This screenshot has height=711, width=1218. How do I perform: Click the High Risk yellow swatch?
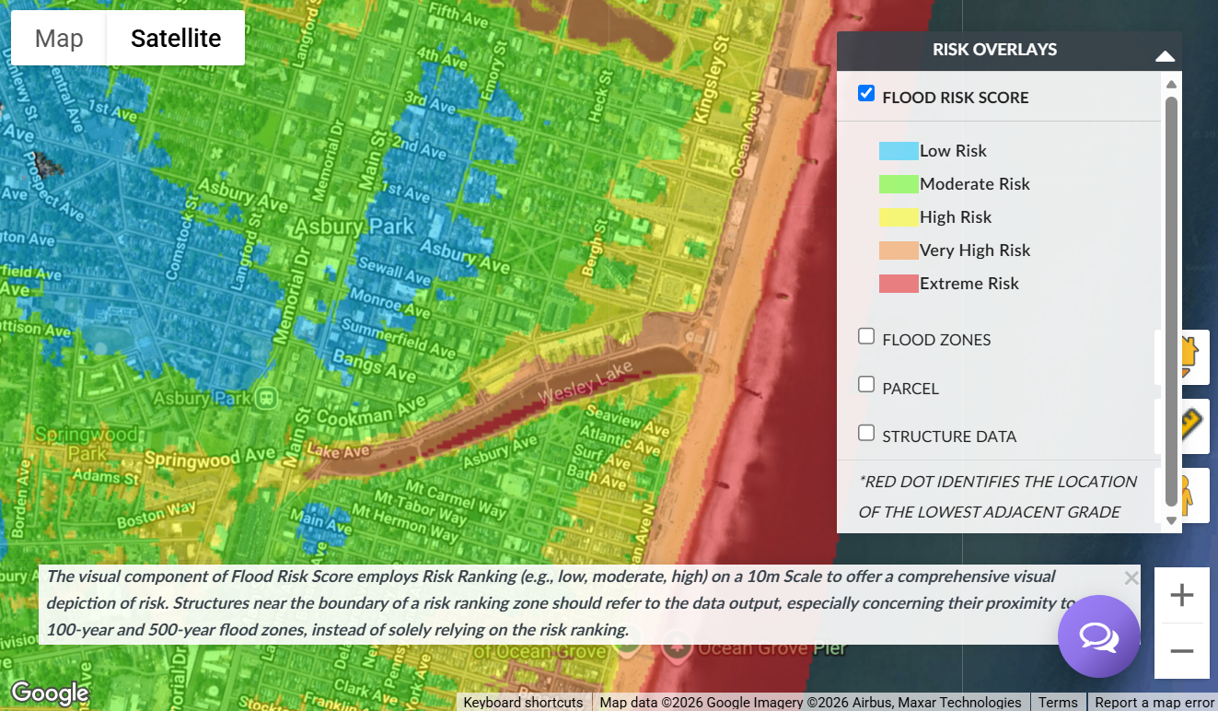pos(899,217)
